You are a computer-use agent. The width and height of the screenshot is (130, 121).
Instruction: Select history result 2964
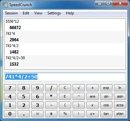(x=14, y=40)
